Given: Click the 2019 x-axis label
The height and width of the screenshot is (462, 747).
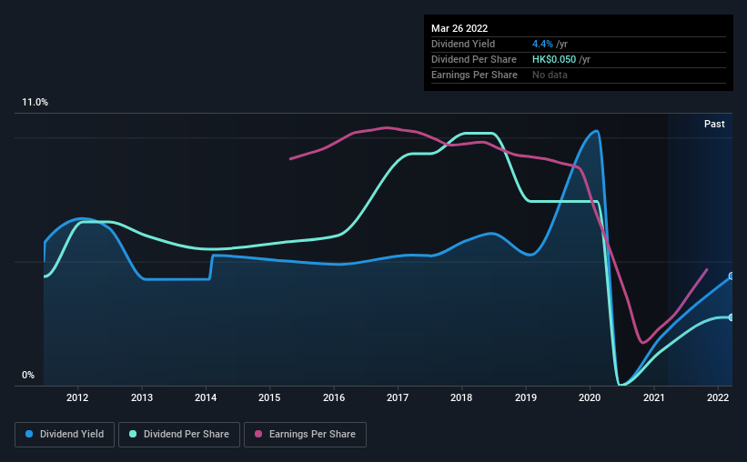Looking at the screenshot, I should click(526, 397).
